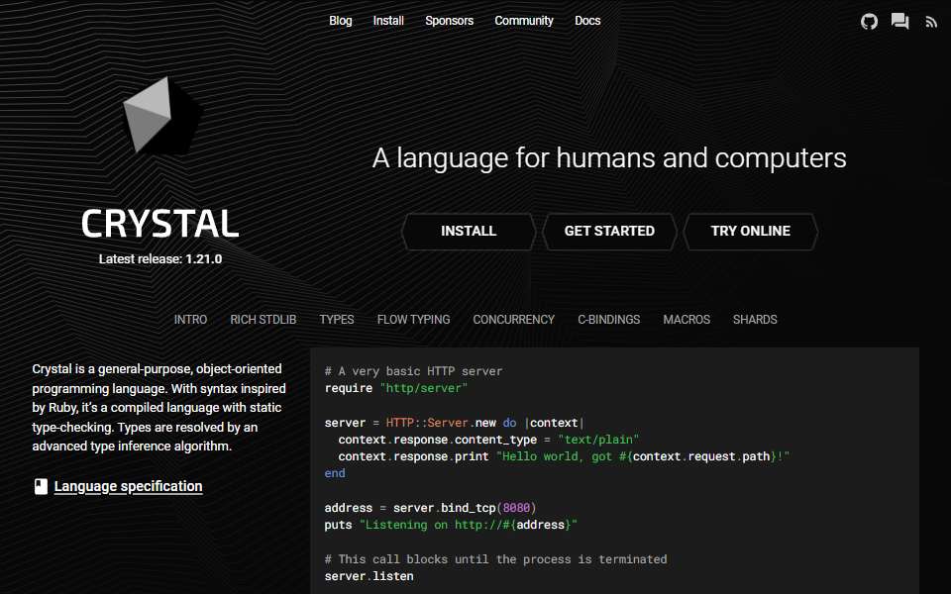Click the "A language for humans and computers" headline
This screenshot has height=594, width=951.
click(x=609, y=157)
